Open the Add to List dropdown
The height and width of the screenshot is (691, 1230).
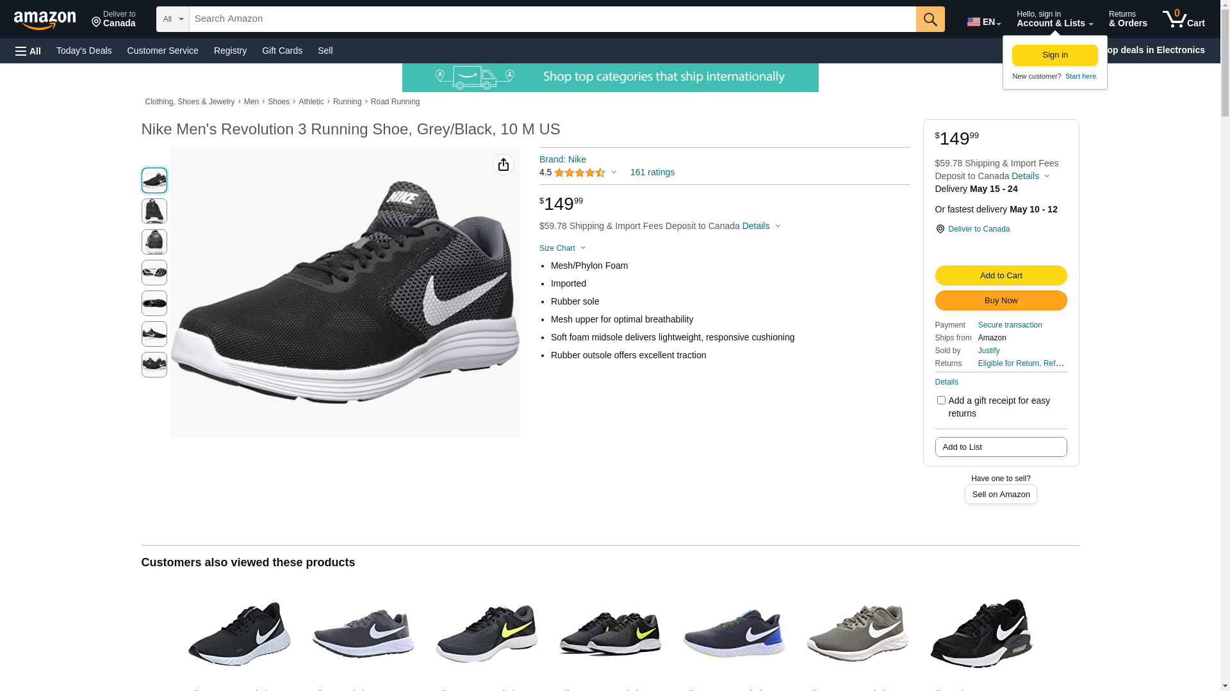[1001, 447]
